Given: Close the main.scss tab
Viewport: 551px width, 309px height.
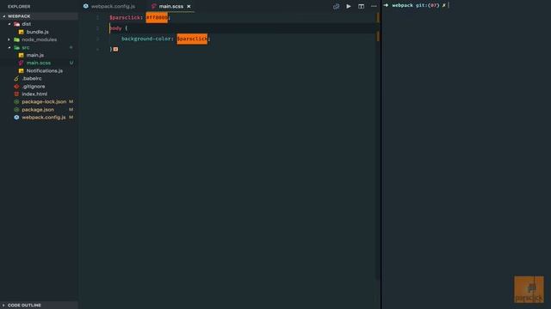Looking at the screenshot, I should pos(189,6).
